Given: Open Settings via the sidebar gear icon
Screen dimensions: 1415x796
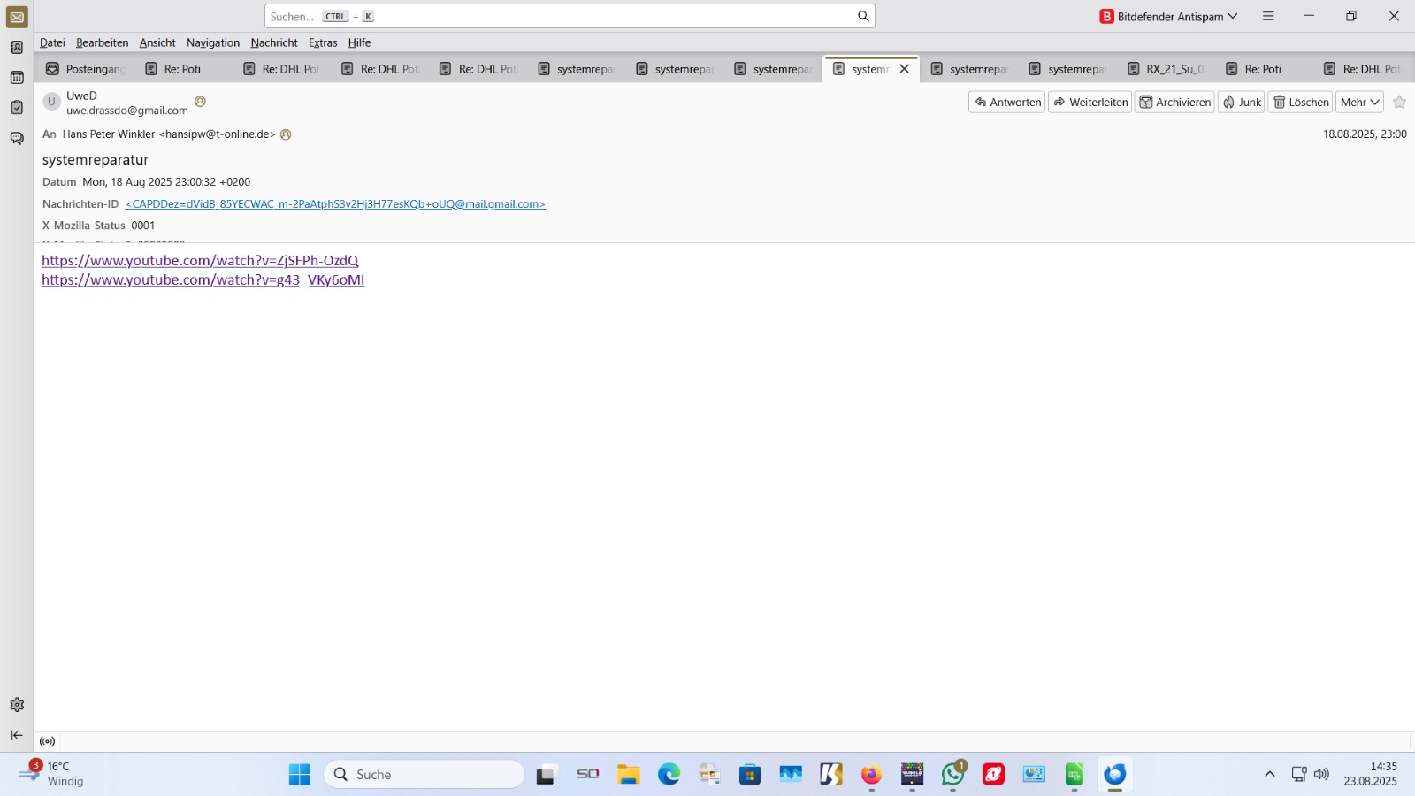Looking at the screenshot, I should pos(17,705).
